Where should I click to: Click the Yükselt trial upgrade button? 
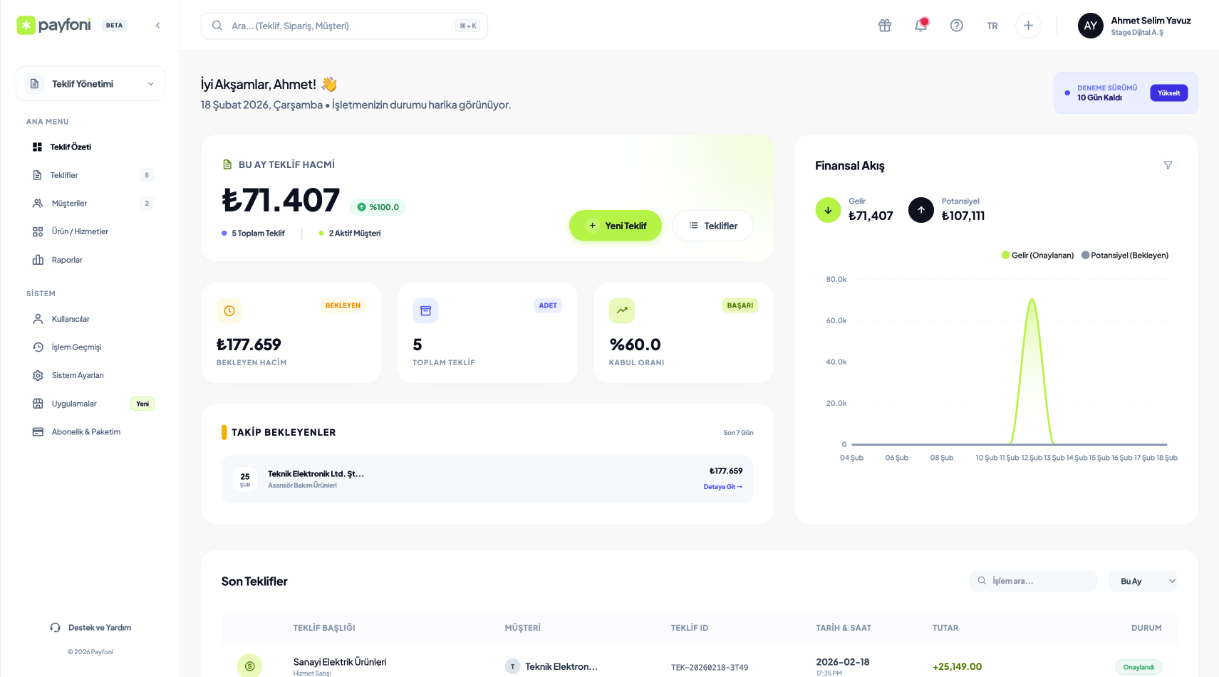pyautogui.click(x=1168, y=93)
